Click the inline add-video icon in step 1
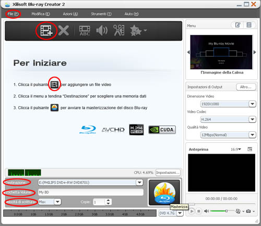The height and width of the screenshot is (226, 261). tap(54, 84)
